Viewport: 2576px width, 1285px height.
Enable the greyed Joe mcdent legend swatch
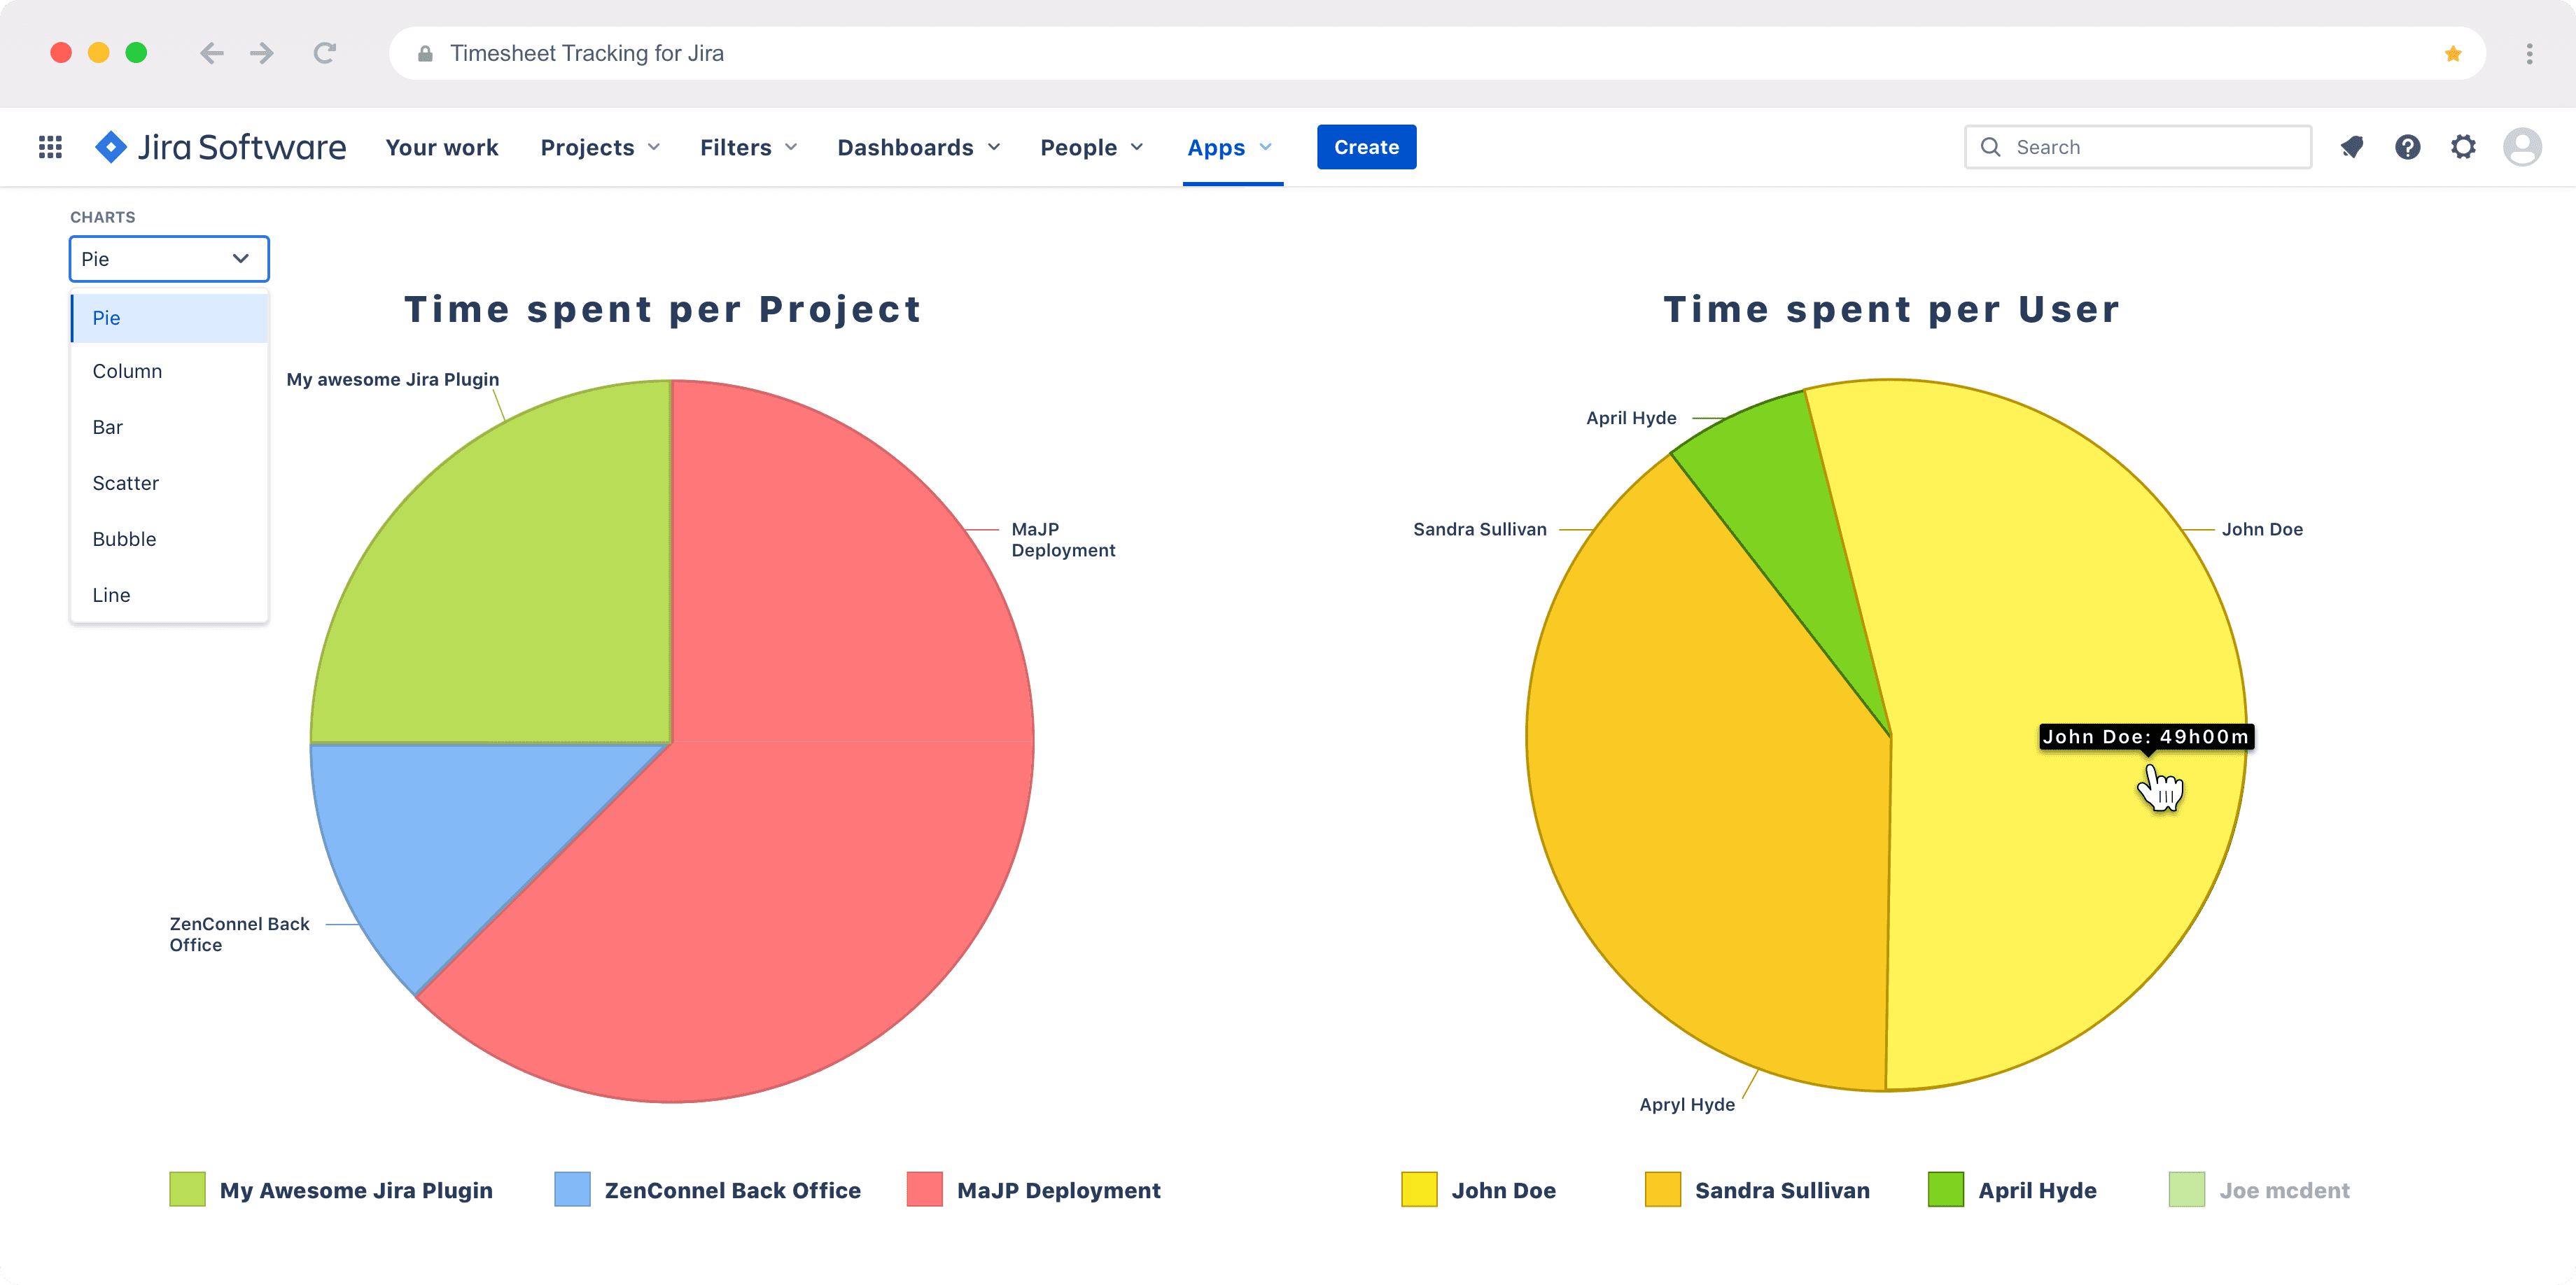coord(2187,1190)
